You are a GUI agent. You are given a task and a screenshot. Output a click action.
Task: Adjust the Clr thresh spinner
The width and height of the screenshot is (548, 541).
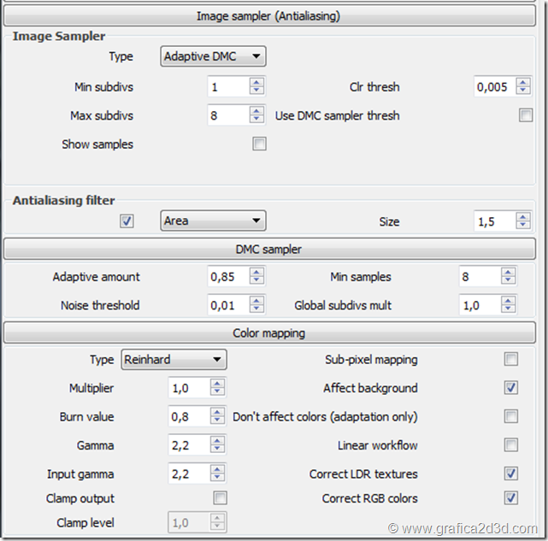[x=523, y=87]
